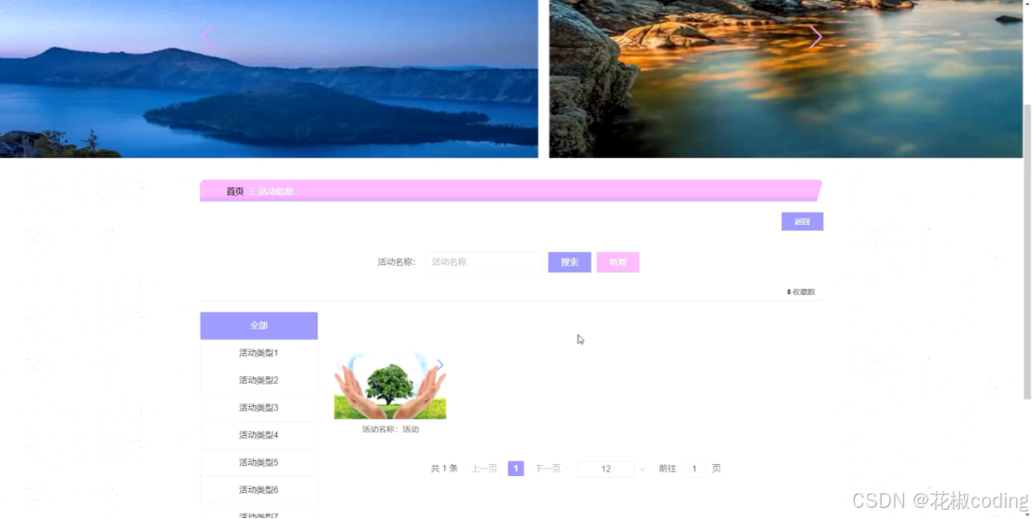Click the vertical page scrollbar
This screenshot has height=519, width=1032.
point(1026,252)
